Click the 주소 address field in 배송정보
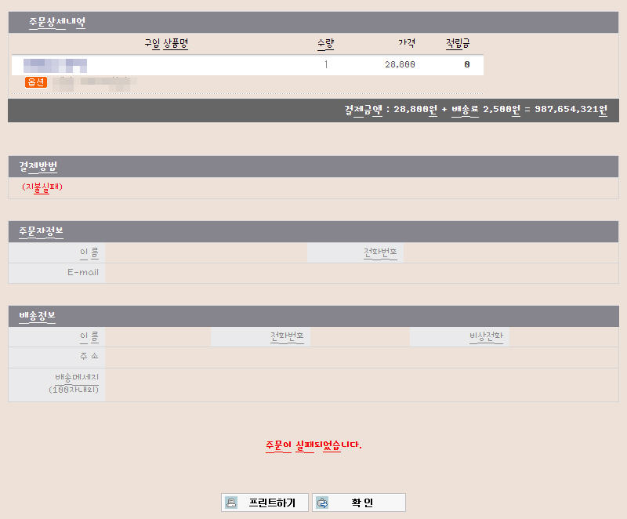This screenshot has width=627, height=519. point(361,357)
